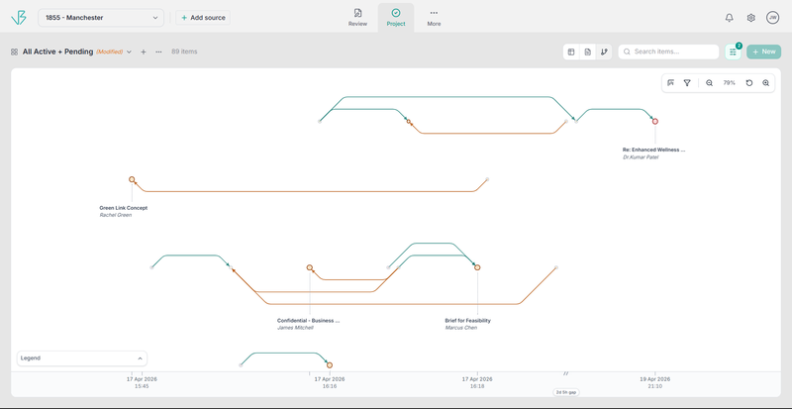Screen dimensions: 792x409
Task: Click the 2d 5h gap badge
Action: click(x=565, y=392)
